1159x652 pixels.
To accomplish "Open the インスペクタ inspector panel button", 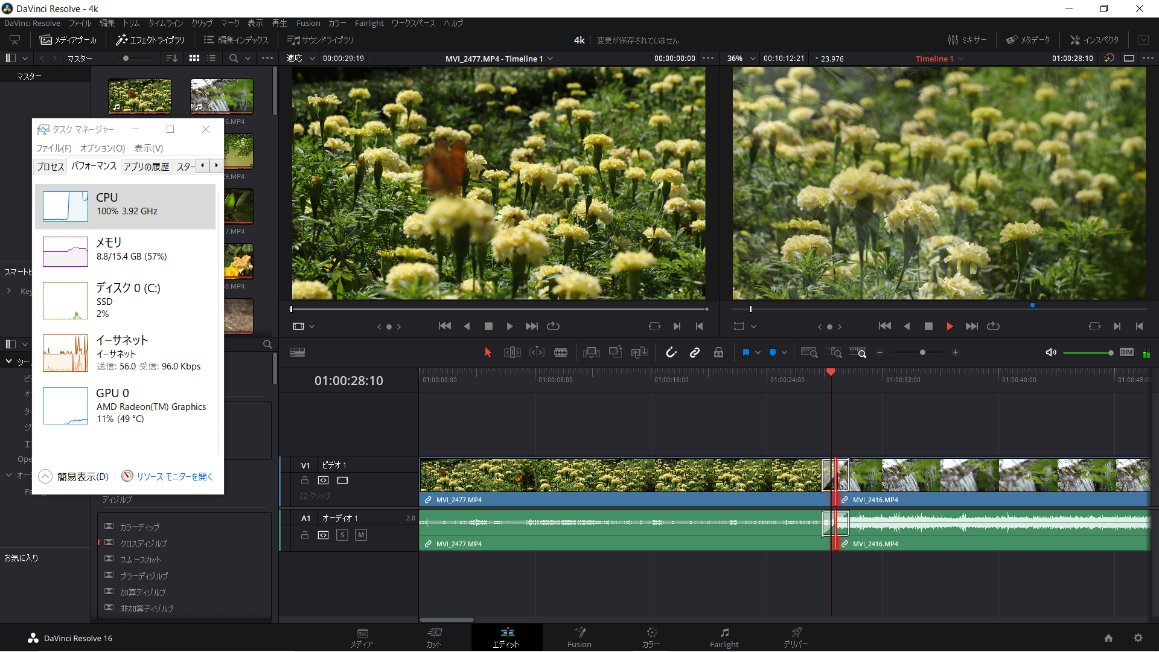I will pos(1094,40).
